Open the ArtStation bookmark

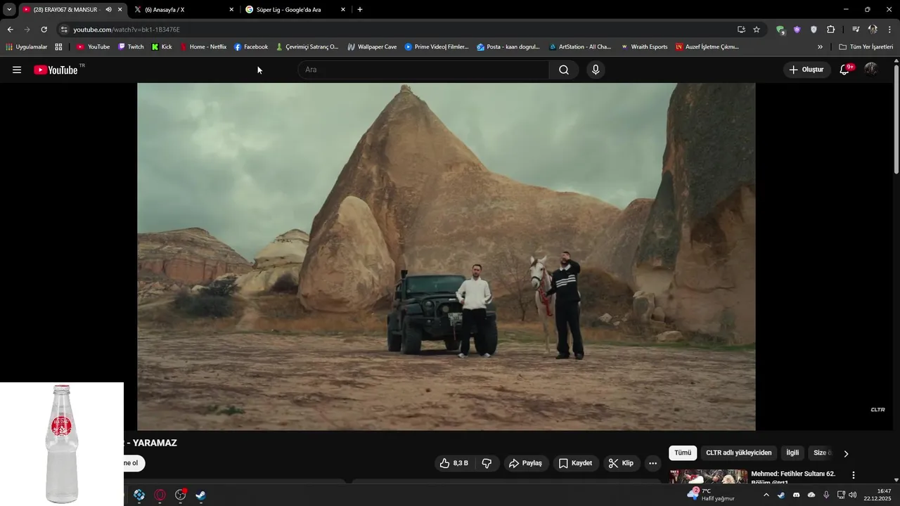(579, 47)
